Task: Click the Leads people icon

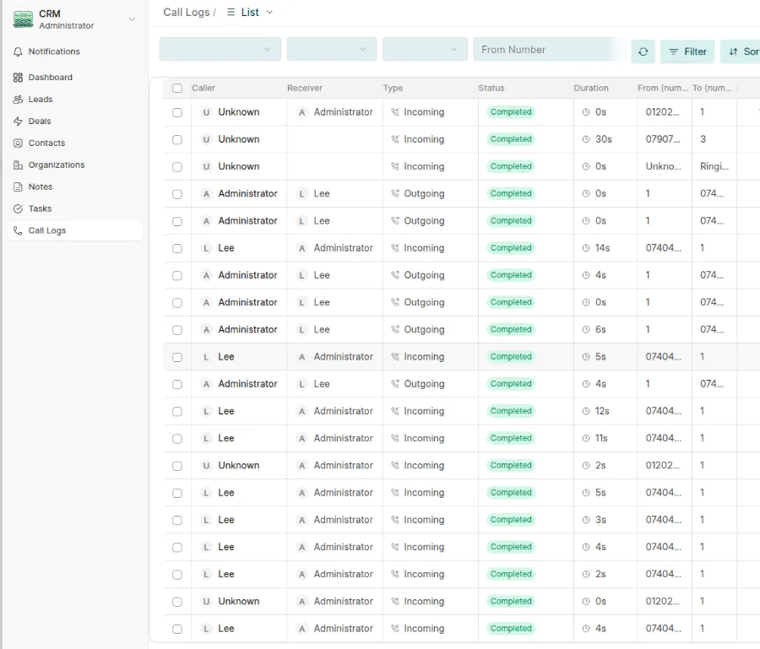Action: (18, 100)
